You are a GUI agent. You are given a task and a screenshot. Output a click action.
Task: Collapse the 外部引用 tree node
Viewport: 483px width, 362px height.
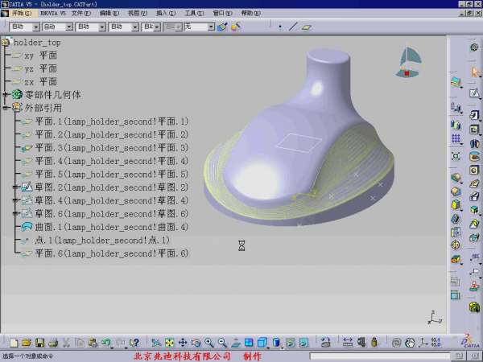click(x=6, y=108)
